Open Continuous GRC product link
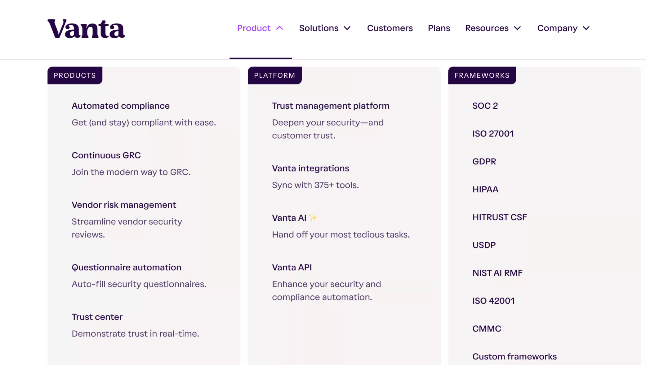Image resolution: width=646 pixels, height=365 pixels. pos(106,155)
